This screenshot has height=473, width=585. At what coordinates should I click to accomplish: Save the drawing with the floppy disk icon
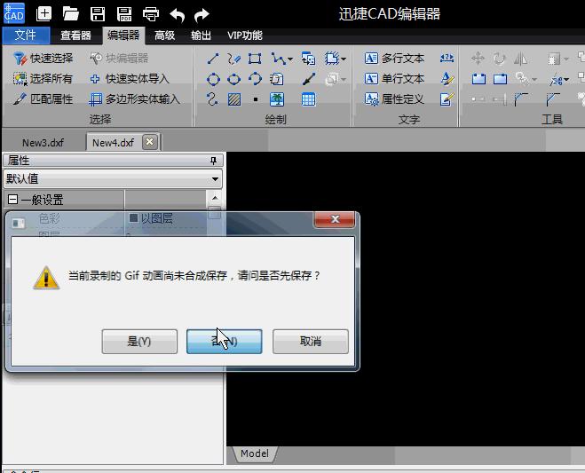[x=98, y=14]
